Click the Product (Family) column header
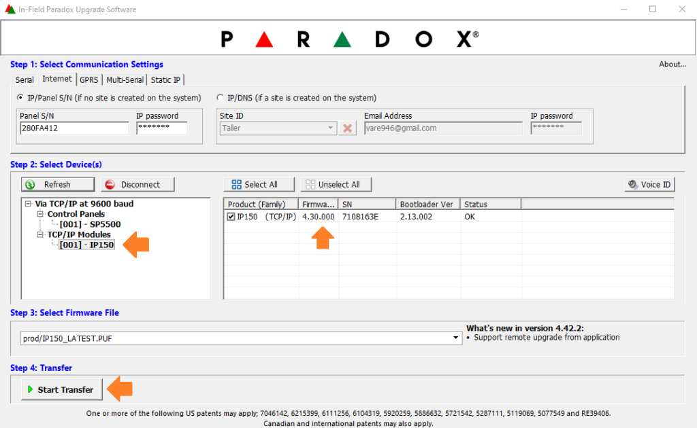 tap(261, 204)
